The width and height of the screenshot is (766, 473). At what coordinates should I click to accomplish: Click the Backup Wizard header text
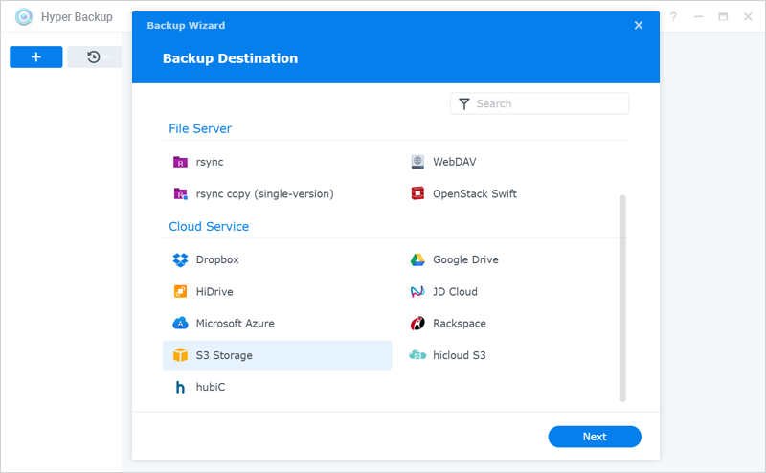coord(186,26)
